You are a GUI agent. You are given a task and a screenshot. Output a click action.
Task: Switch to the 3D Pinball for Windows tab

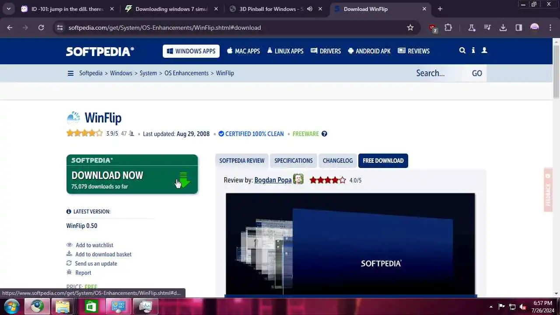point(271,9)
